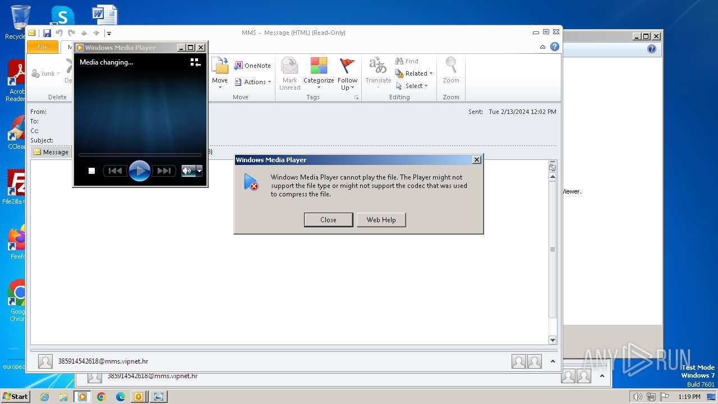Click Undo arrow in quick access toolbar
The image size is (718, 404).
point(59,33)
